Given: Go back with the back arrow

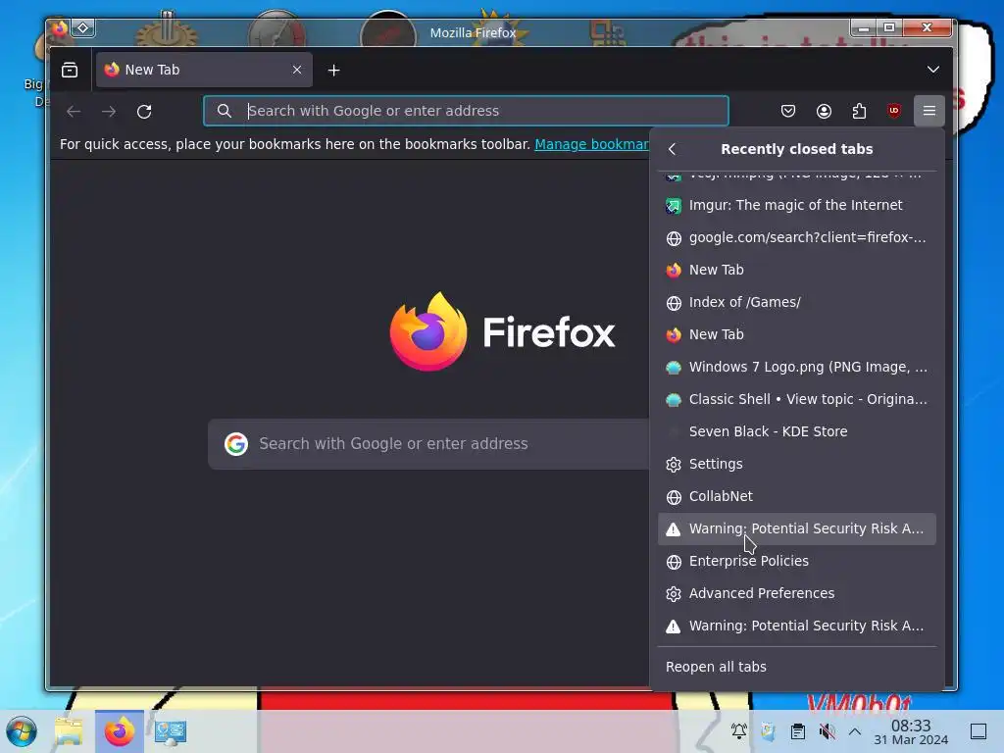Looking at the screenshot, I should tap(74, 112).
